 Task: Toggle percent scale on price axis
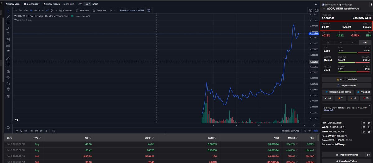click(305, 131)
